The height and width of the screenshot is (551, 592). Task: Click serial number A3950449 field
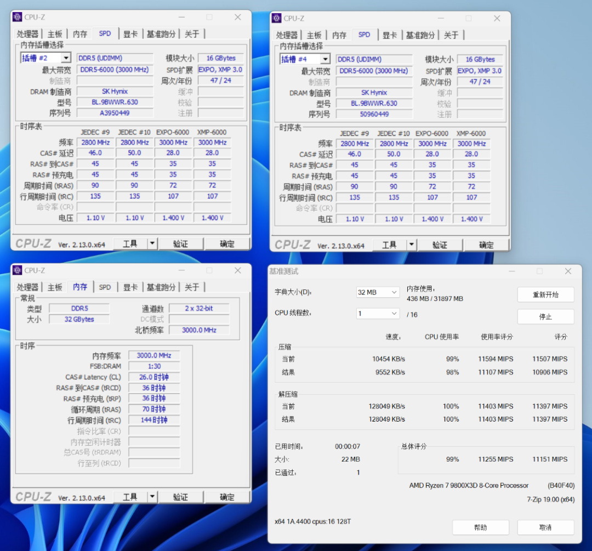[x=115, y=113]
